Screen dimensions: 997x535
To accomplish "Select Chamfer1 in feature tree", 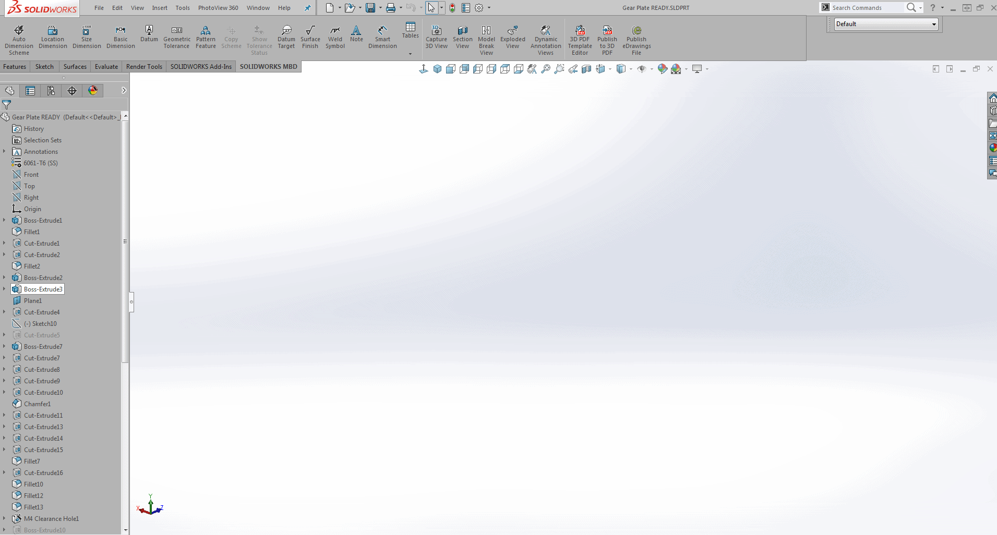I will [37, 404].
